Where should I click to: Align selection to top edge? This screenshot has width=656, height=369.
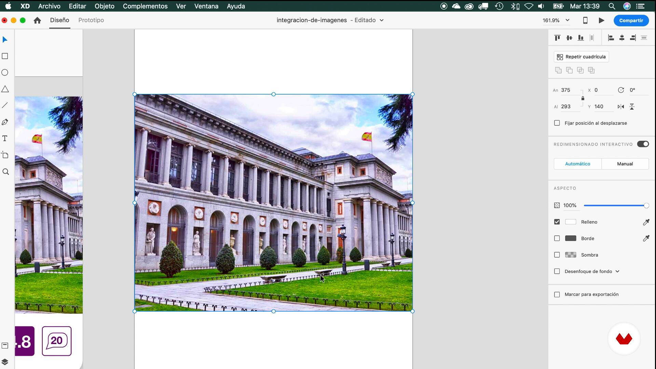click(558, 38)
